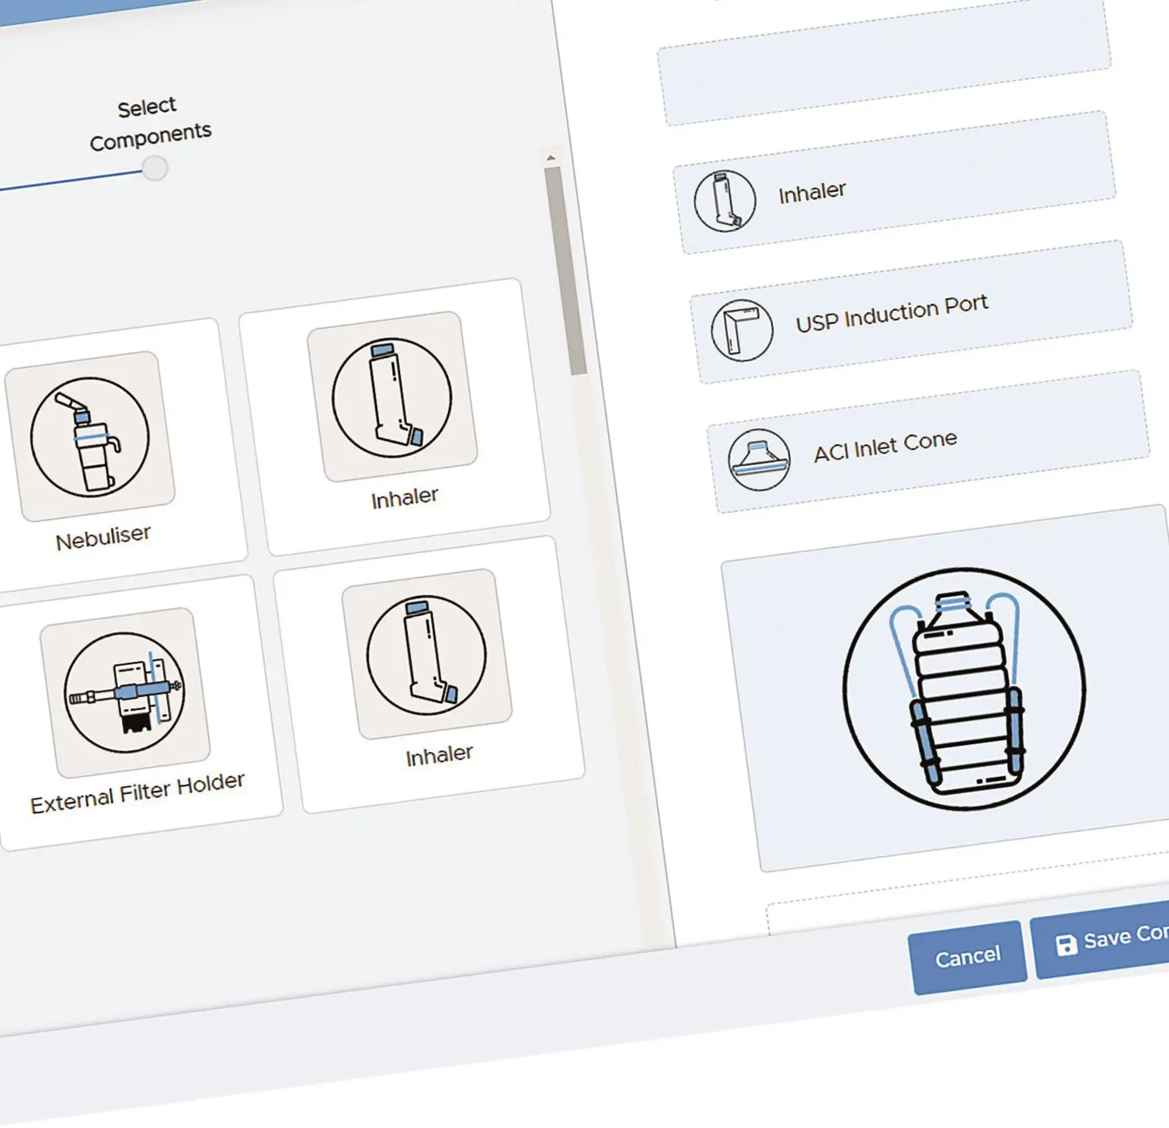Click the Inhaler icon beside the Nebuliser card
The width and height of the screenshot is (1169, 1128).
[392, 397]
